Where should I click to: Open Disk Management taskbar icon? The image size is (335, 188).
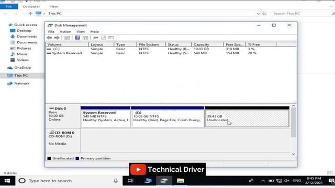[x=164, y=181]
